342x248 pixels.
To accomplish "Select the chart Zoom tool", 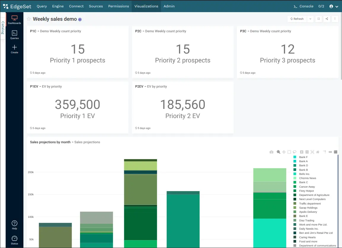I will pyautogui.click(x=278, y=152).
